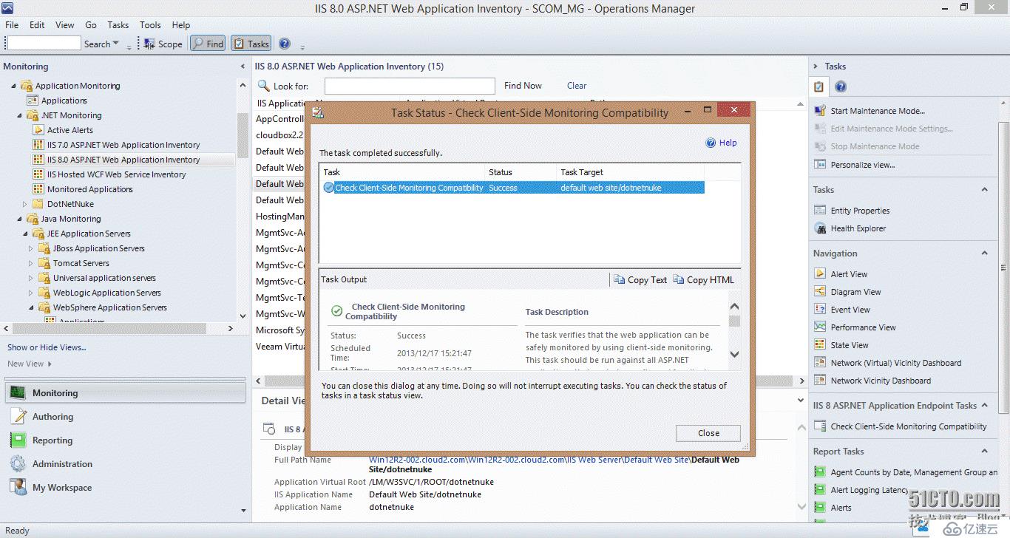Expand the DotNetNuke folder node

[24, 204]
